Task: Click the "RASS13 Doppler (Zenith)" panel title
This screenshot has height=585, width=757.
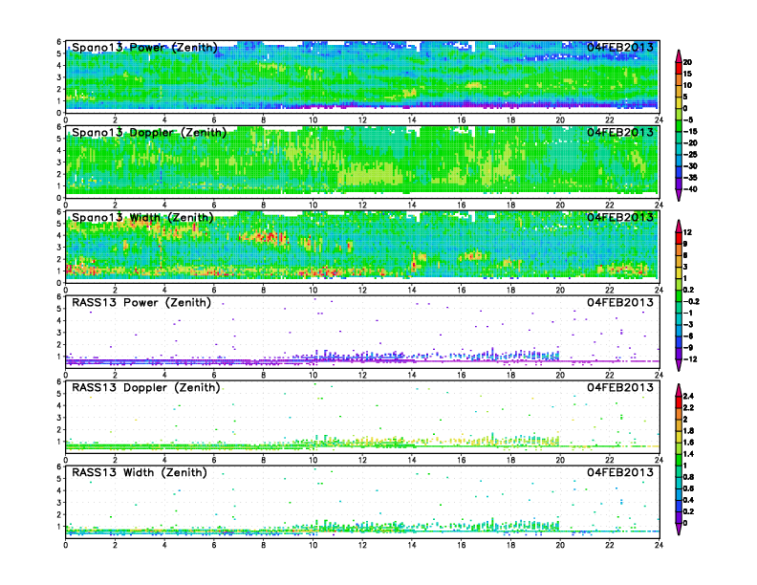Action: [x=146, y=387]
